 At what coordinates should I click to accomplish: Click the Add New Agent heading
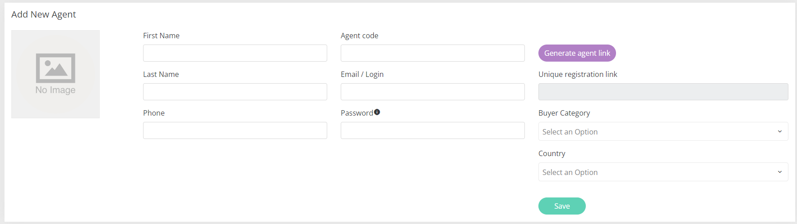[x=44, y=14]
